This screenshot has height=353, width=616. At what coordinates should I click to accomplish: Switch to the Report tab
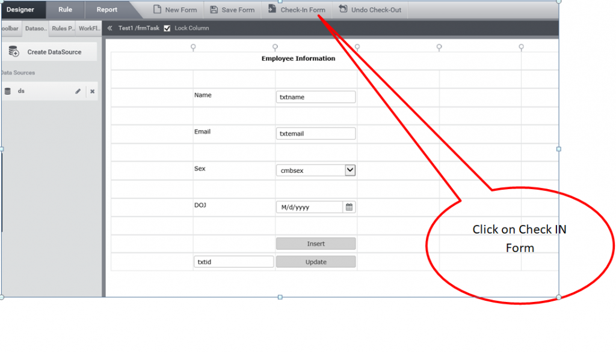(107, 10)
